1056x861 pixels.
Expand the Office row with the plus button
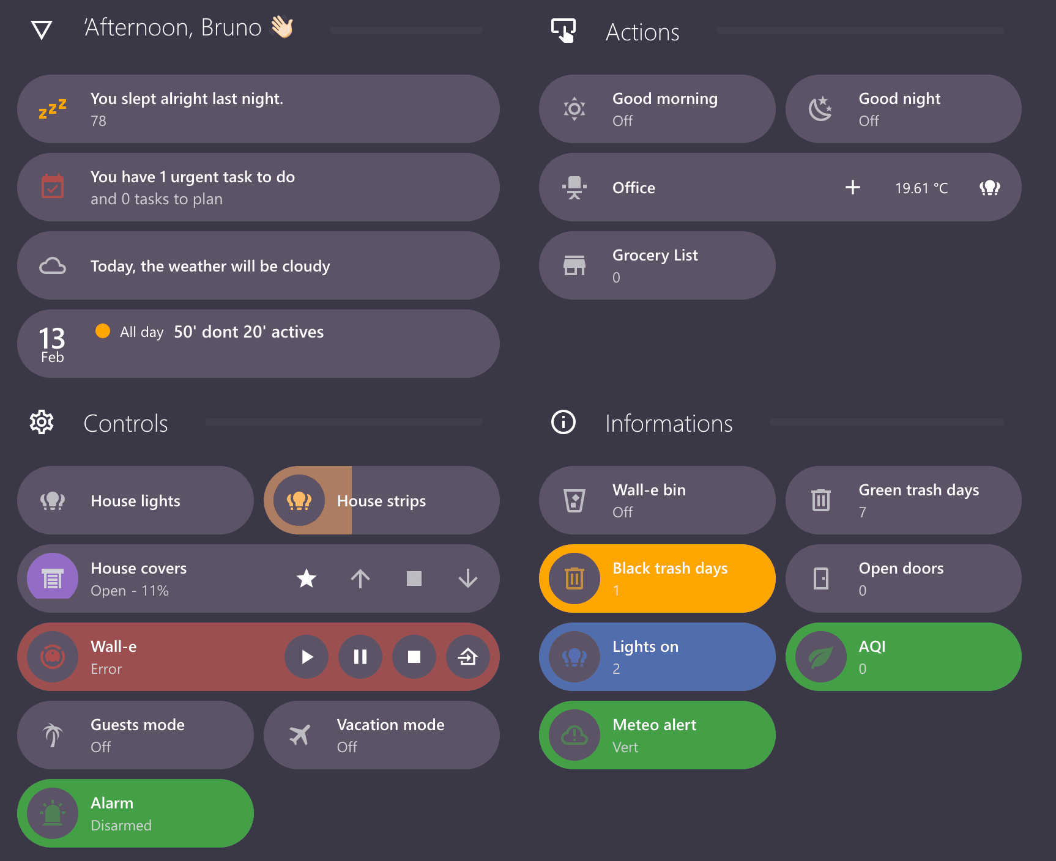pos(852,188)
